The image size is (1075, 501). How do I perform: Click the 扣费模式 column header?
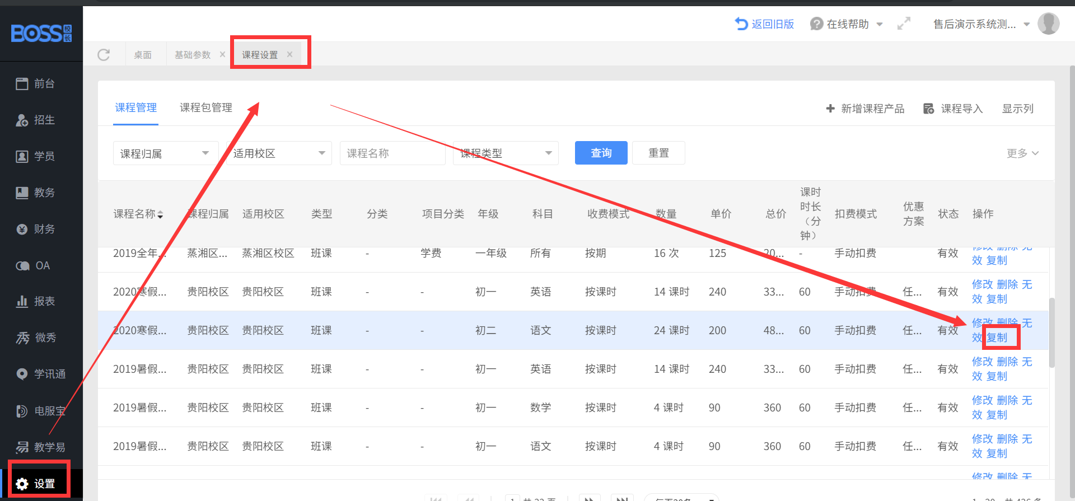point(856,214)
